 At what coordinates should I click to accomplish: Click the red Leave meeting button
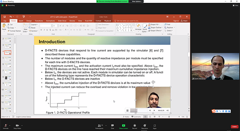234,126
